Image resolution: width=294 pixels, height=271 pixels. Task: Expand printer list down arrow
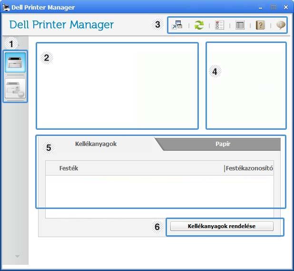tap(17, 256)
